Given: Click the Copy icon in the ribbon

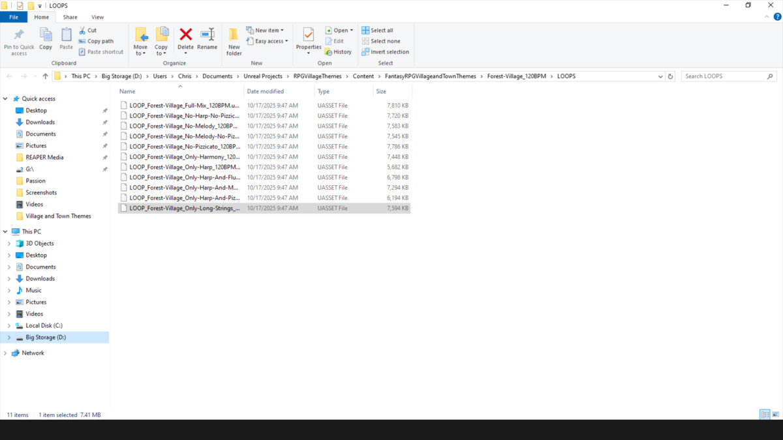Looking at the screenshot, I should [45, 40].
